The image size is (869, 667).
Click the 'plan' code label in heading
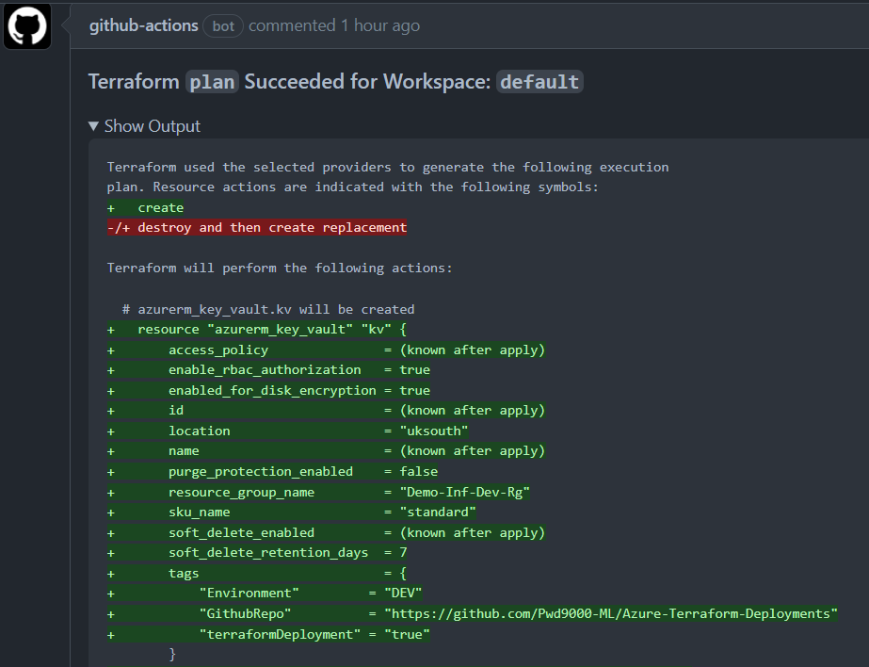pyautogui.click(x=212, y=82)
